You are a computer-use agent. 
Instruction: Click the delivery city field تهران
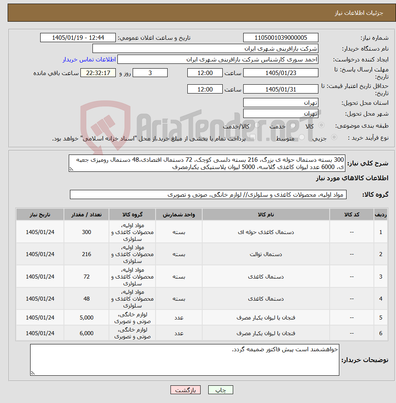[281, 113]
